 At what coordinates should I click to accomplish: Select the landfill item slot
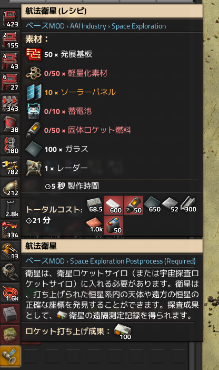click(10, 335)
